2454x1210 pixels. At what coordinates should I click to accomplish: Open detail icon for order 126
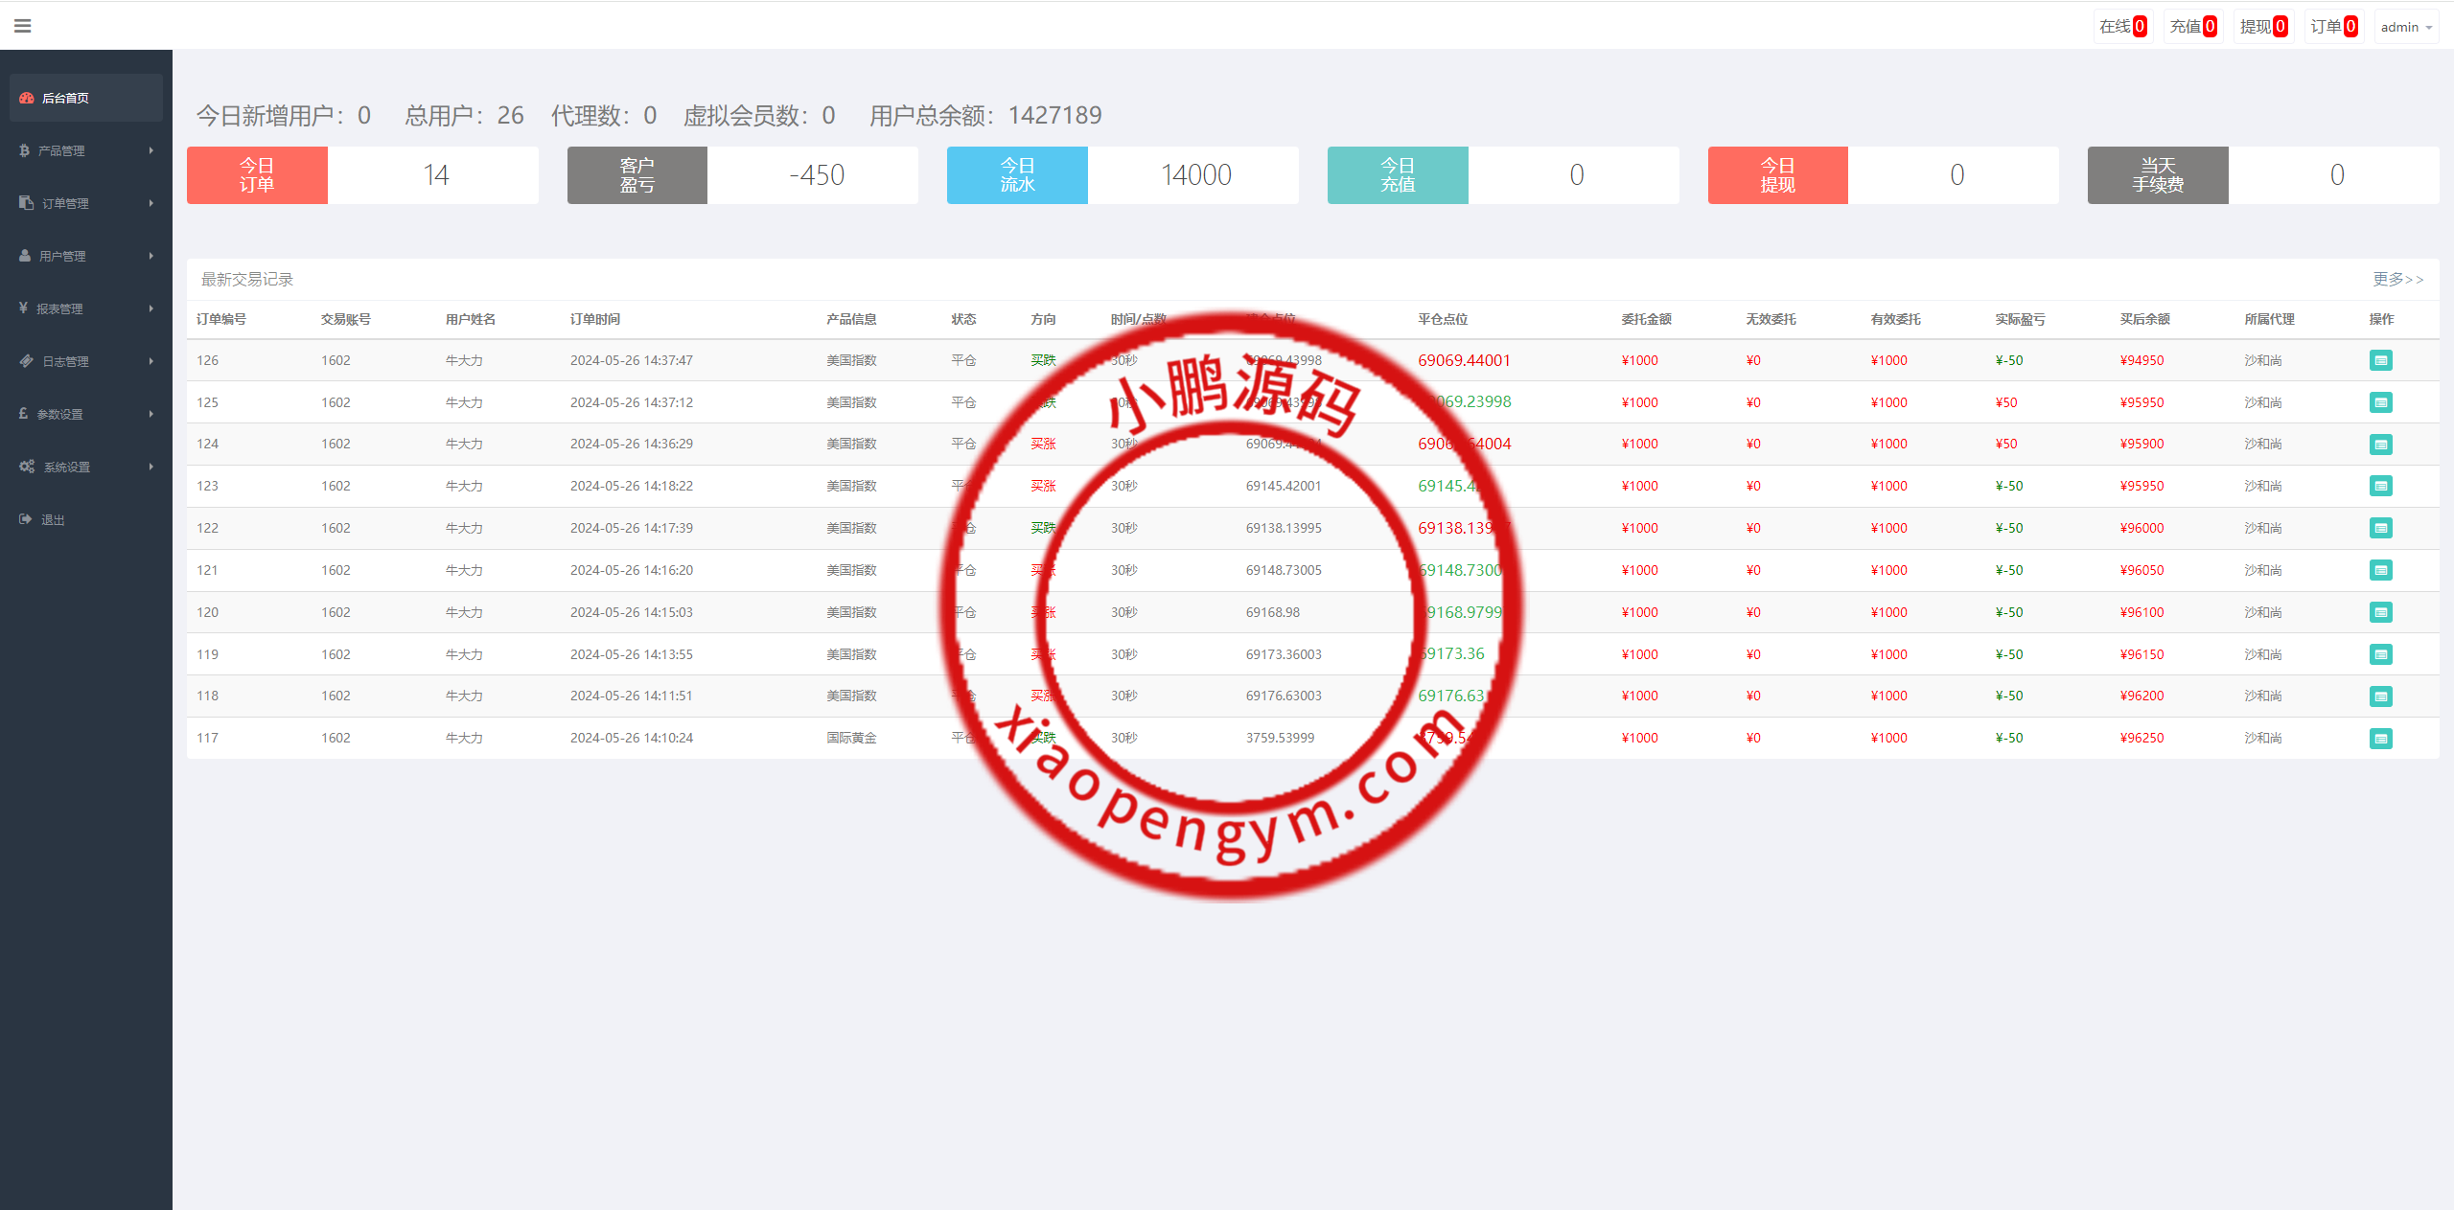point(2380,360)
